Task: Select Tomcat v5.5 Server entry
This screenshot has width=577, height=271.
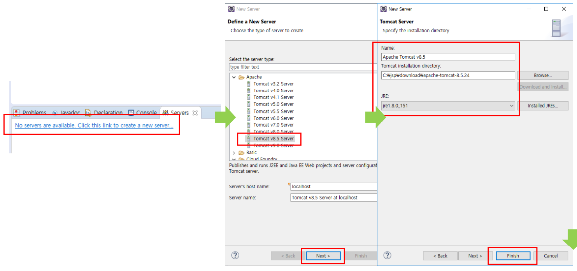Action: 270,111
